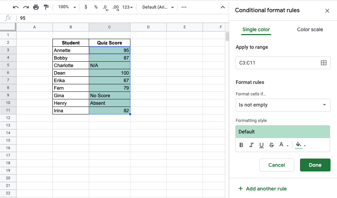
Task: Toggle Italic in formatting style
Action: (251, 145)
